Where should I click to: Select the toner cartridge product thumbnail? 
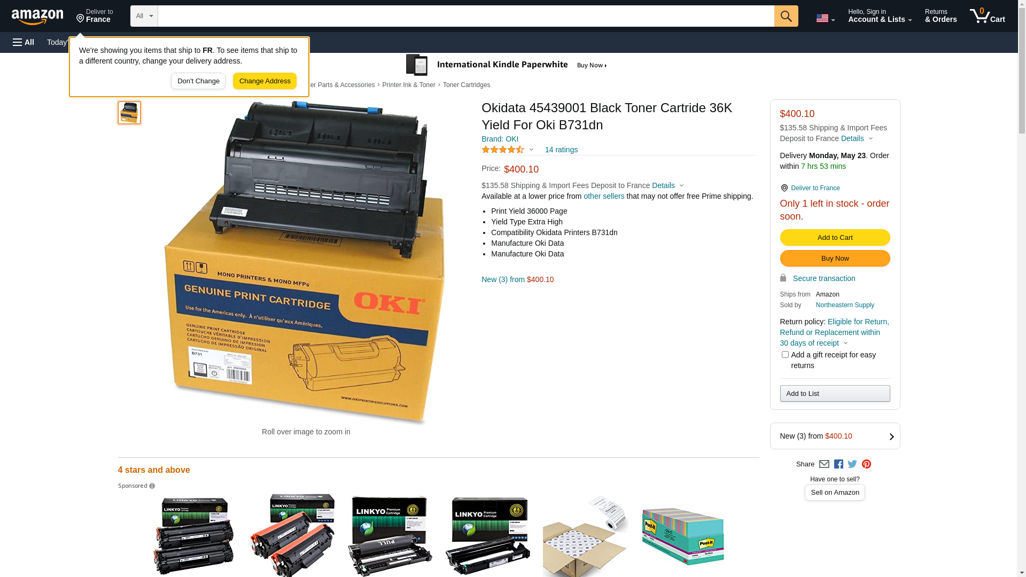click(129, 113)
